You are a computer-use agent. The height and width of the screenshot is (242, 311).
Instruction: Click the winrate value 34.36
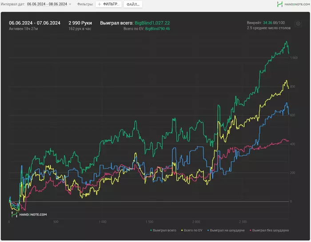pos(267,23)
